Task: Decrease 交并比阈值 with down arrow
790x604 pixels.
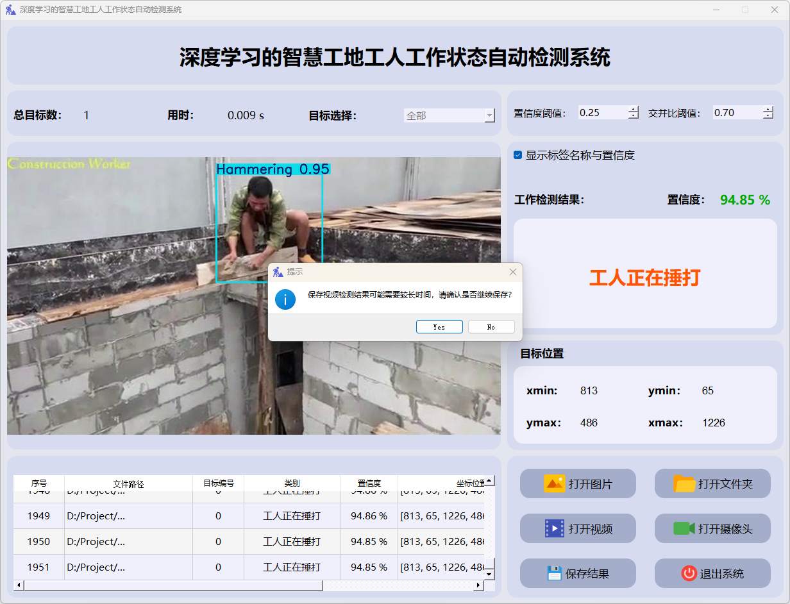Action: pyautogui.click(x=768, y=116)
